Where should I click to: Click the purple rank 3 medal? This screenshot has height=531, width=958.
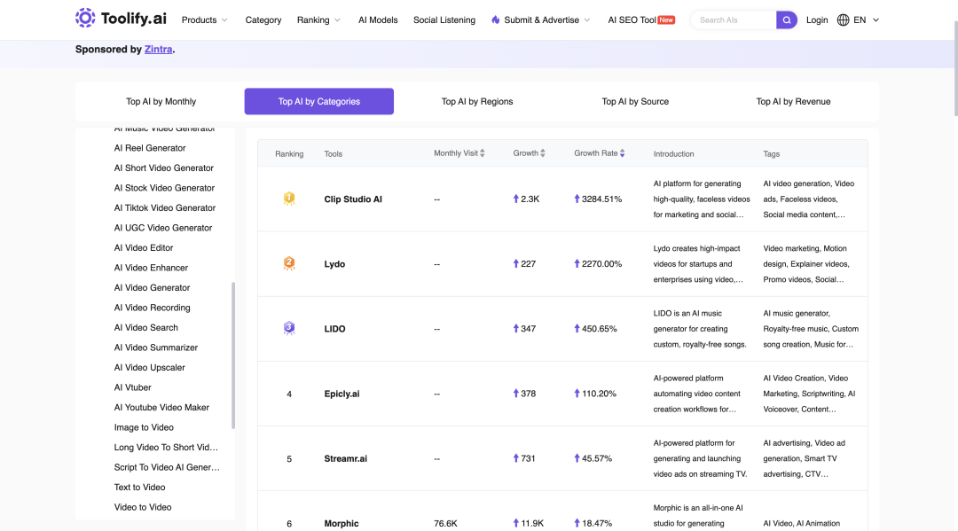click(289, 328)
